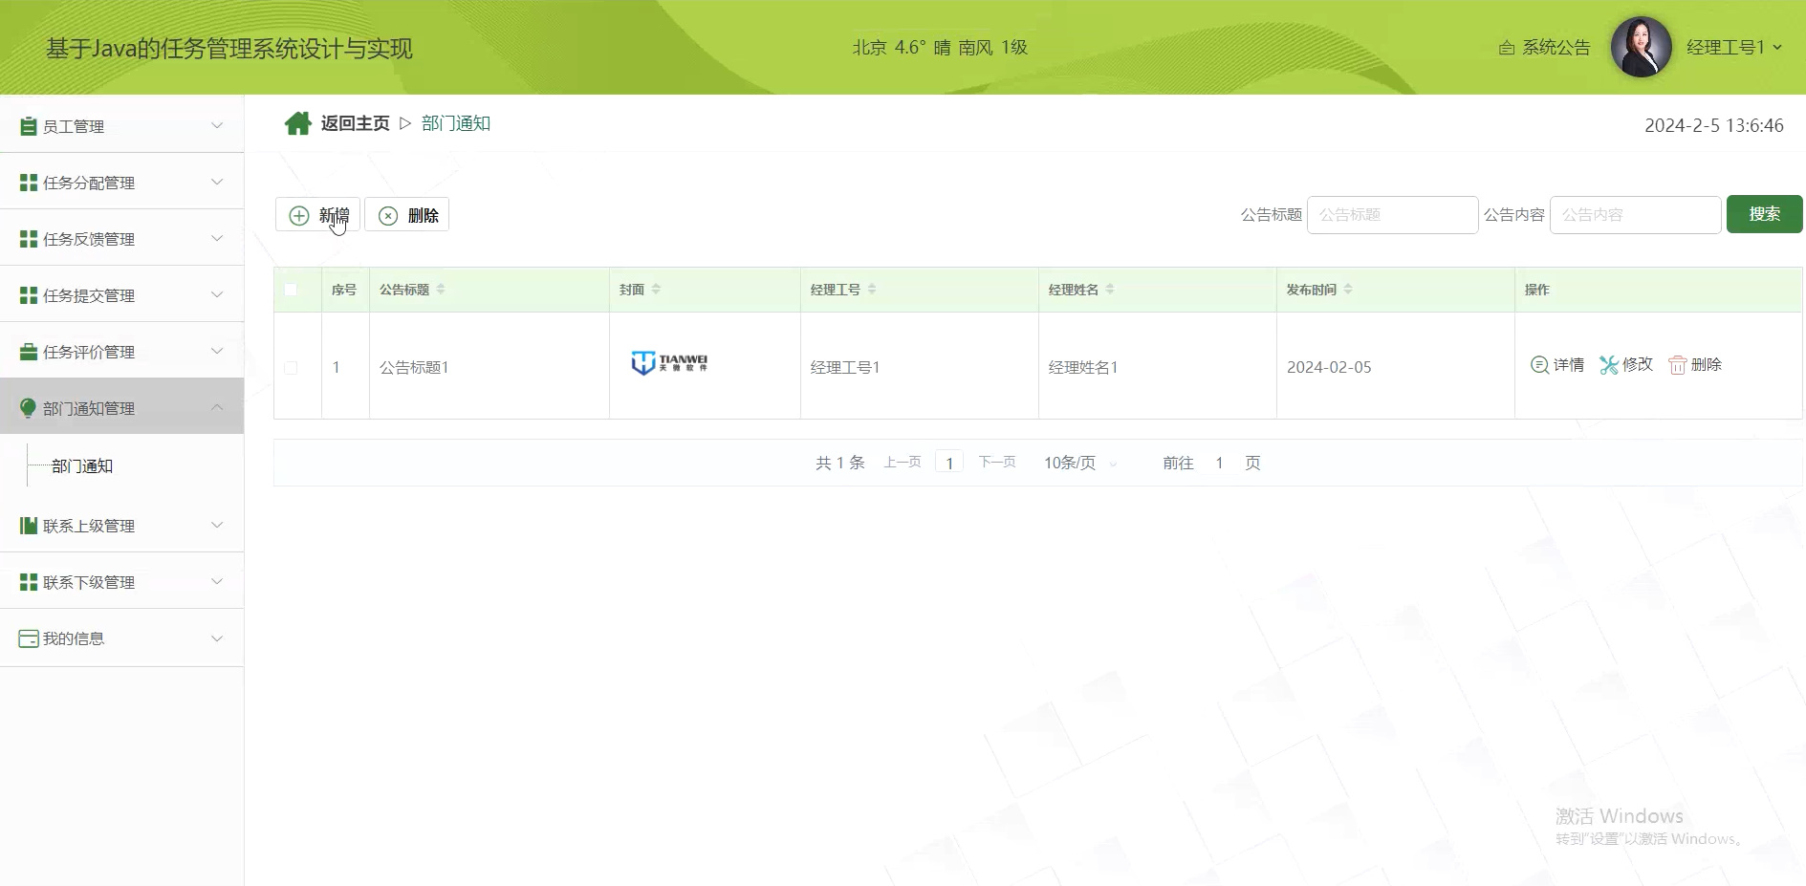Click the 系统公告 announcement icon
Image resolution: width=1806 pixels, height=886 pixels.
[1507, 48]
